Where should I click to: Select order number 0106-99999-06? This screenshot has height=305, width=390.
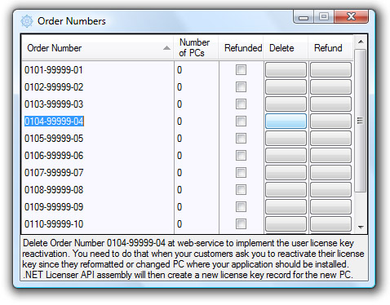(x=54, y=156)
